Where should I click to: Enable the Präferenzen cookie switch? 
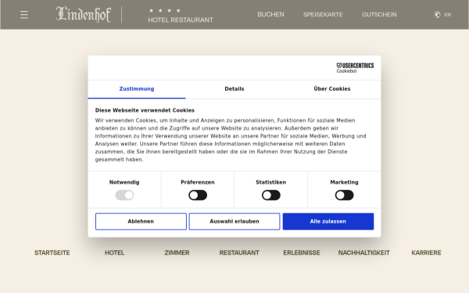coord(198,195)
